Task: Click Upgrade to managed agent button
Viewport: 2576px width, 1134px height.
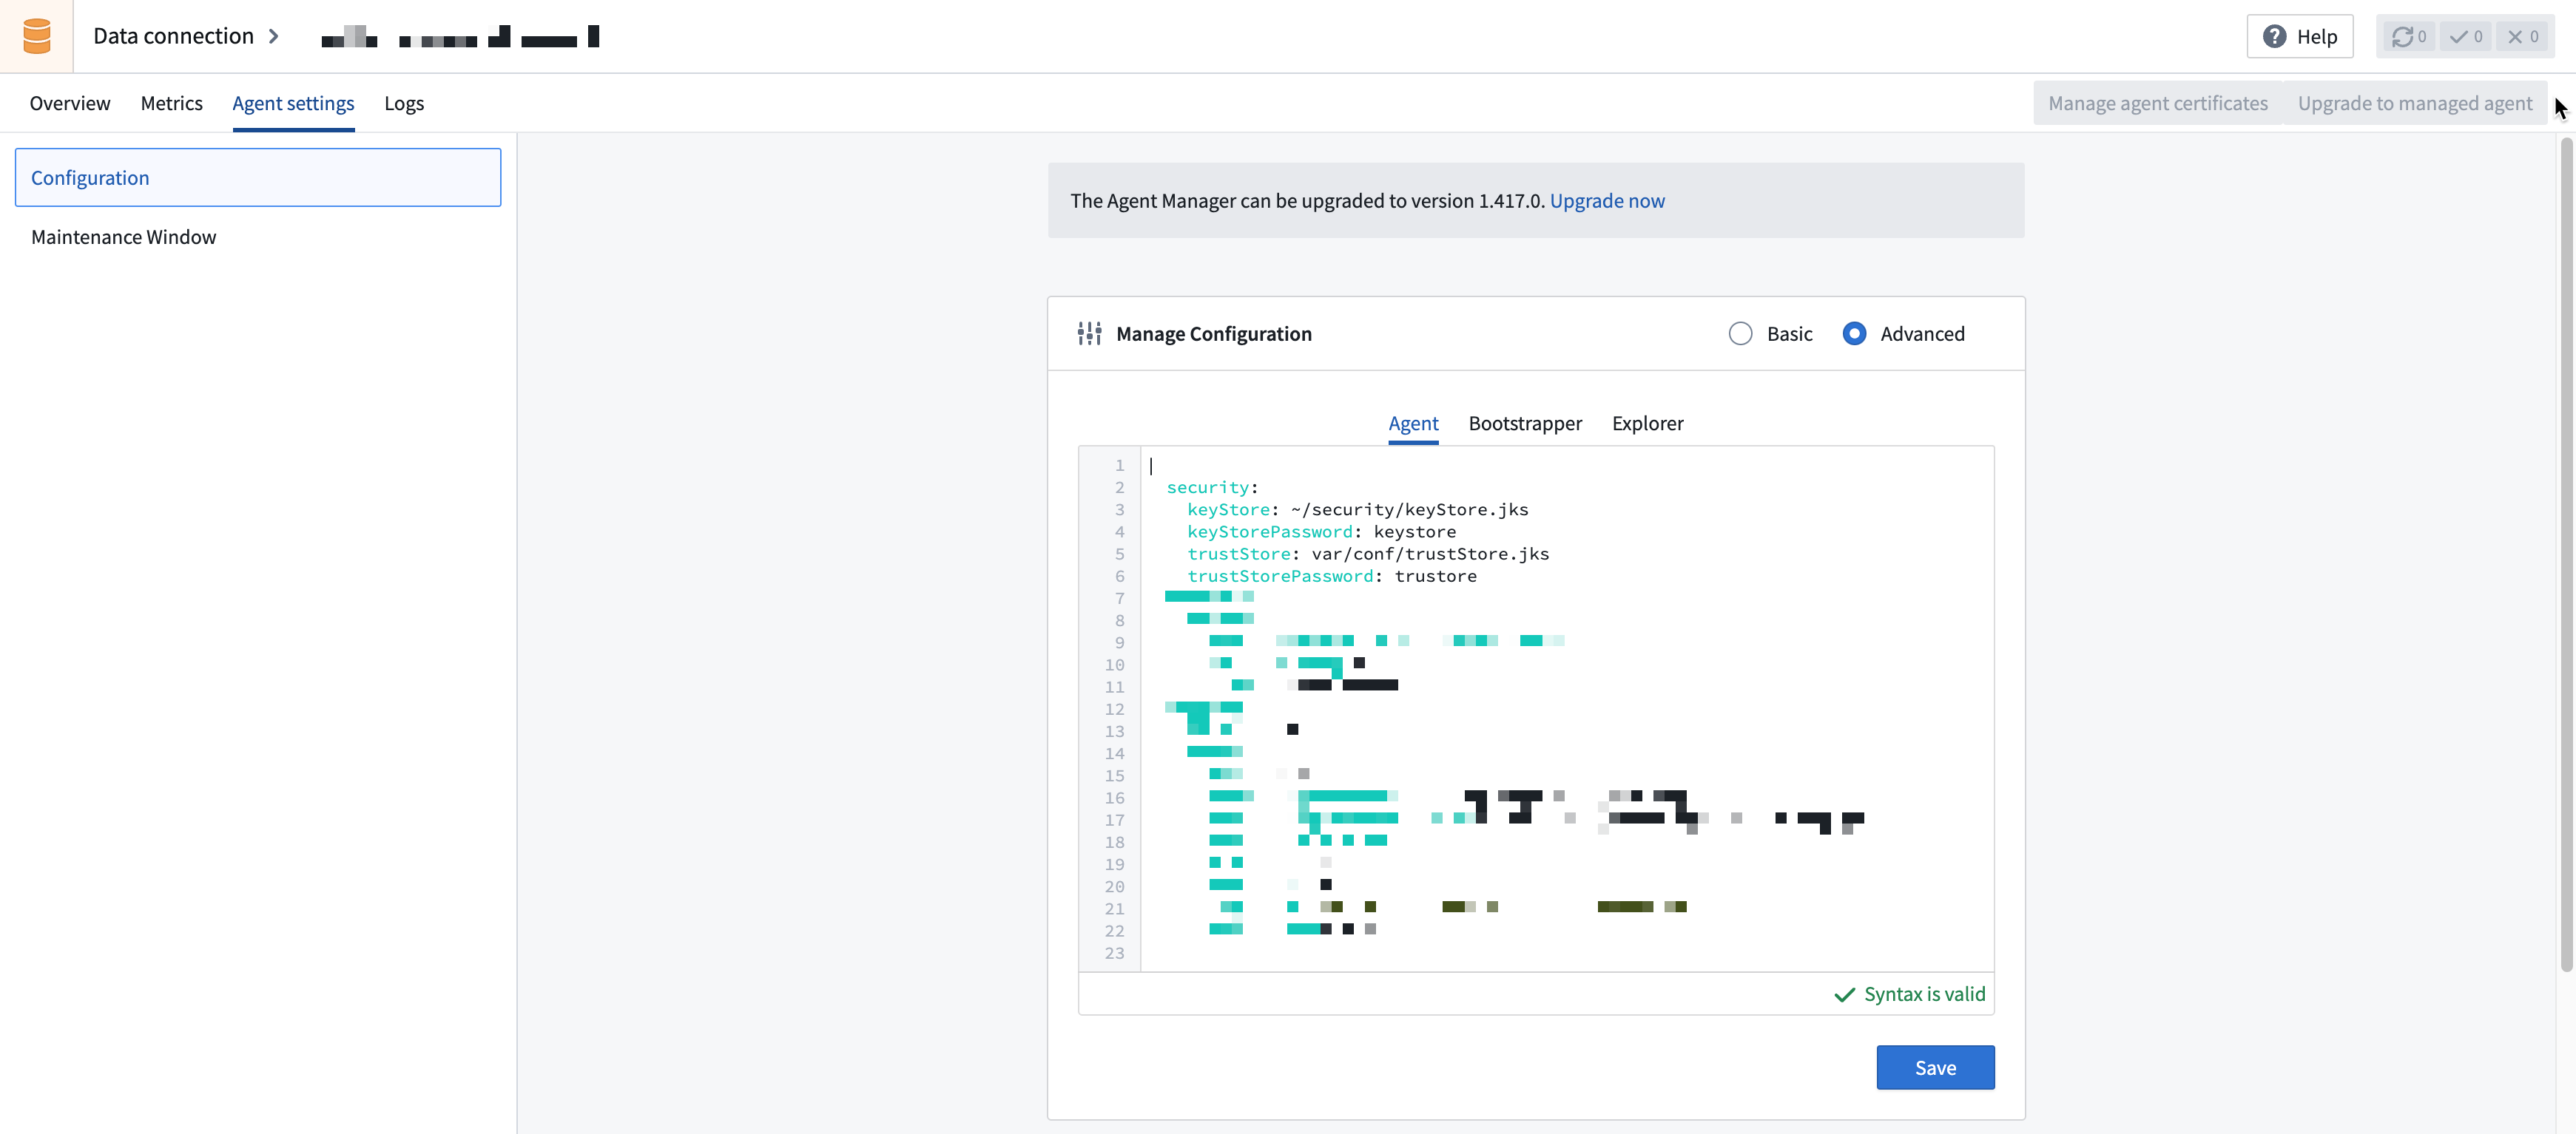Action: 2414,103
